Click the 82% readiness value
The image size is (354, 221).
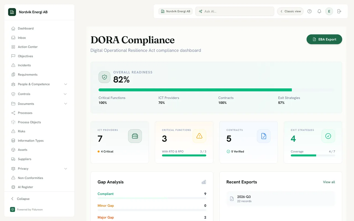[x=121, y=80]
